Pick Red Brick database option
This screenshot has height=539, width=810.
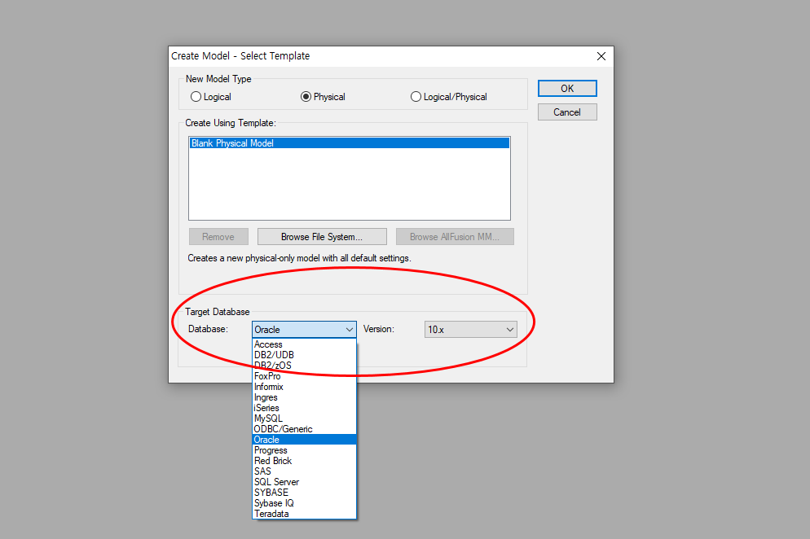point(304,461)
